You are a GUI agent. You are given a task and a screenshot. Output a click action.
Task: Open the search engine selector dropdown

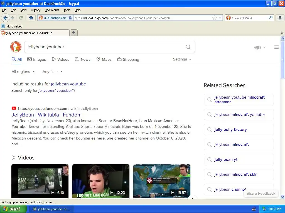click(230, 18)
